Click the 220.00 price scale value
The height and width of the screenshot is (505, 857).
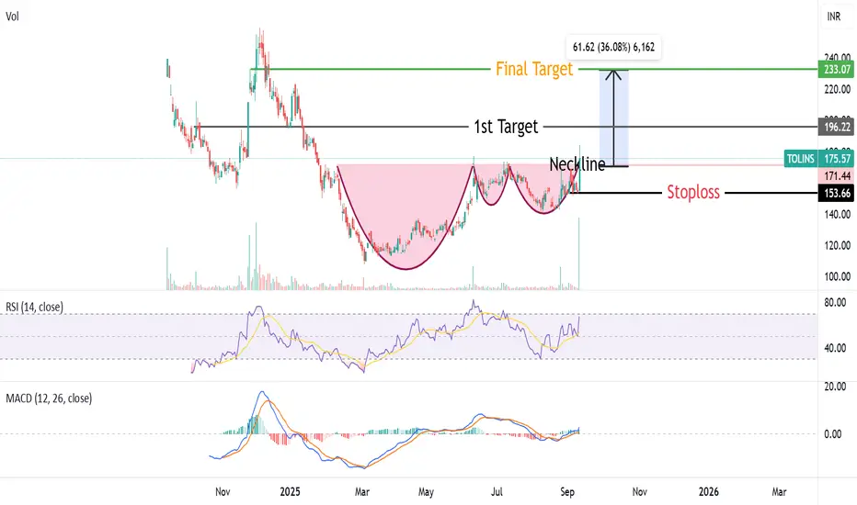tap(838, 89)
